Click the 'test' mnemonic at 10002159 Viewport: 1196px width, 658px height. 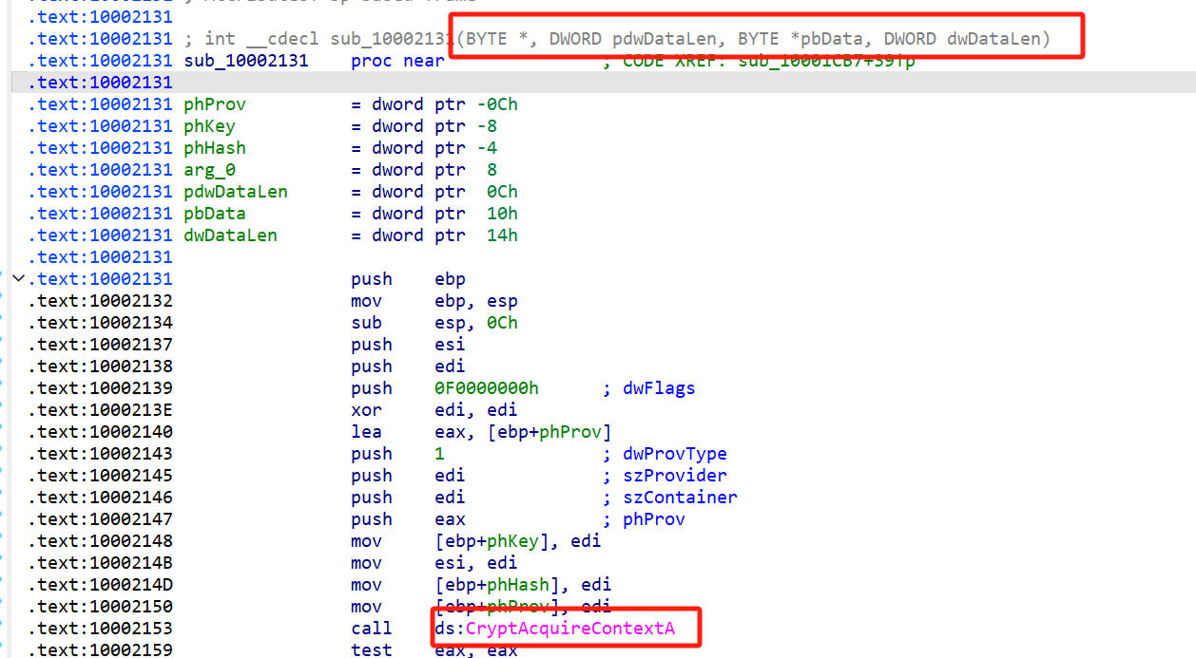372,650
